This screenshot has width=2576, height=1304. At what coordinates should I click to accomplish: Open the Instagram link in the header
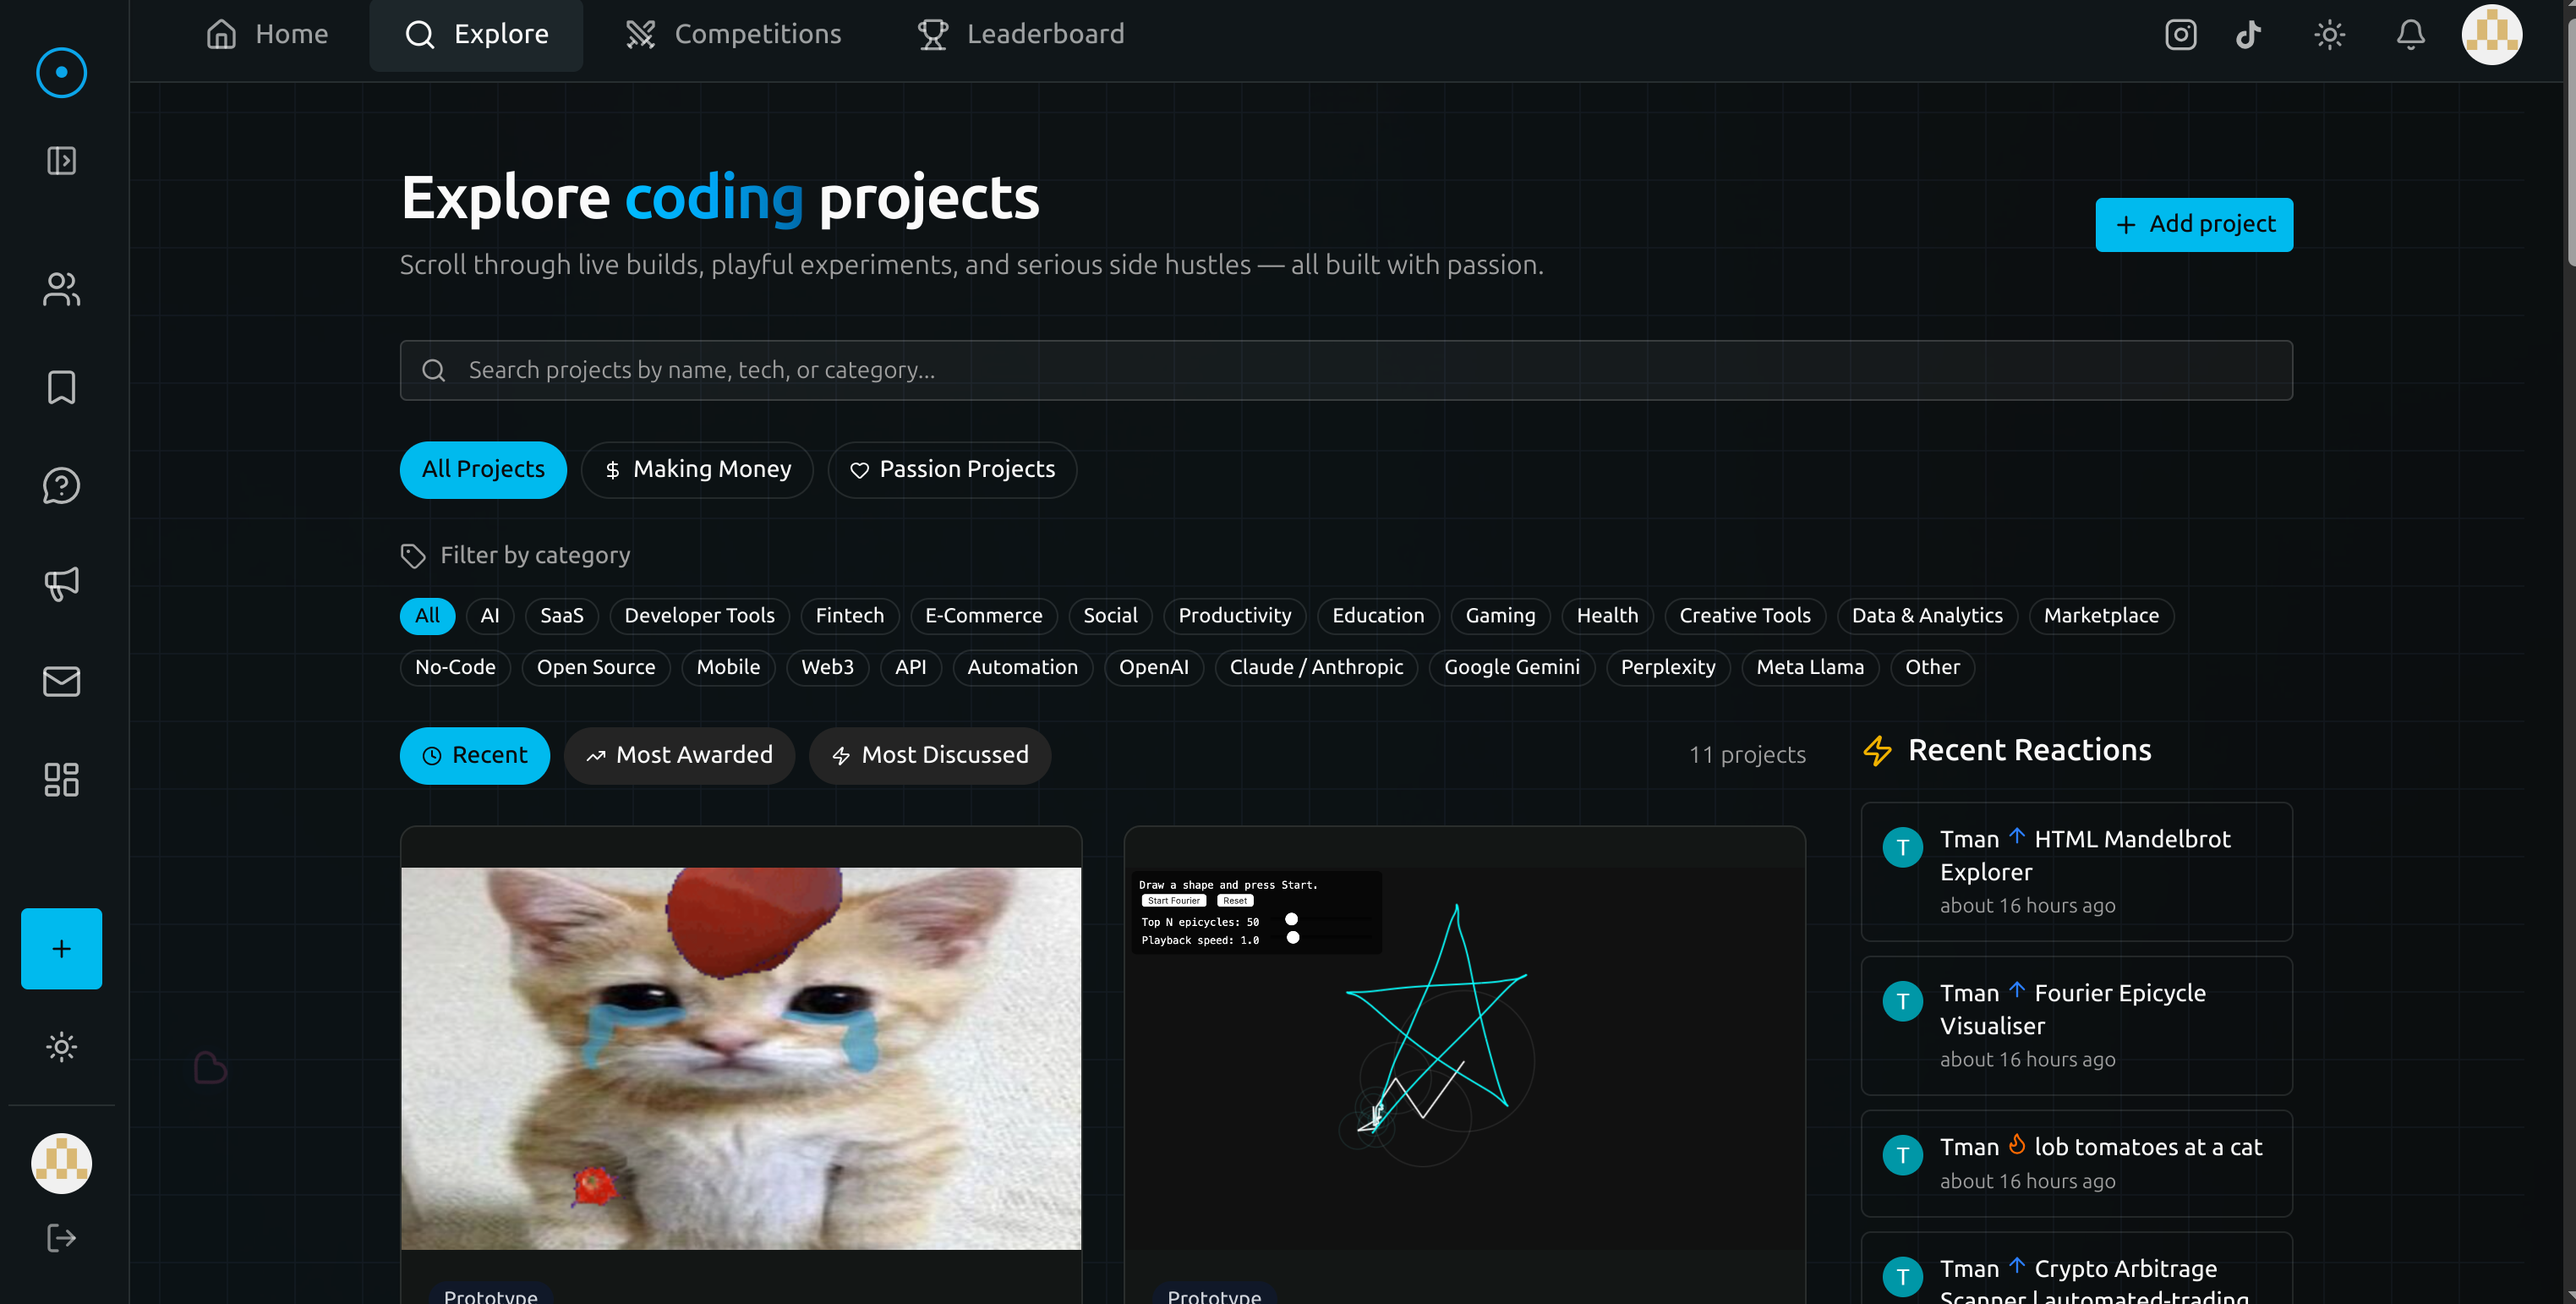pos(2180,34)
